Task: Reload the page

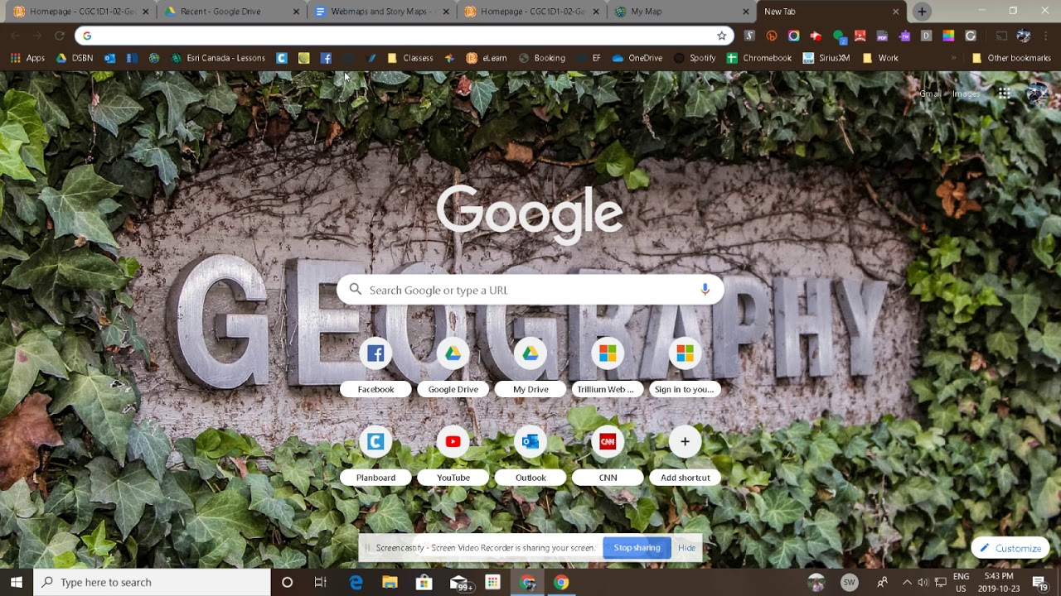Action: click(60, 36)
